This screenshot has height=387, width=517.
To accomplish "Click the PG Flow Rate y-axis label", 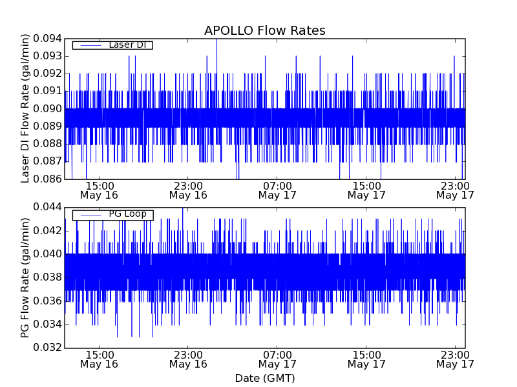I will (26, 277).
